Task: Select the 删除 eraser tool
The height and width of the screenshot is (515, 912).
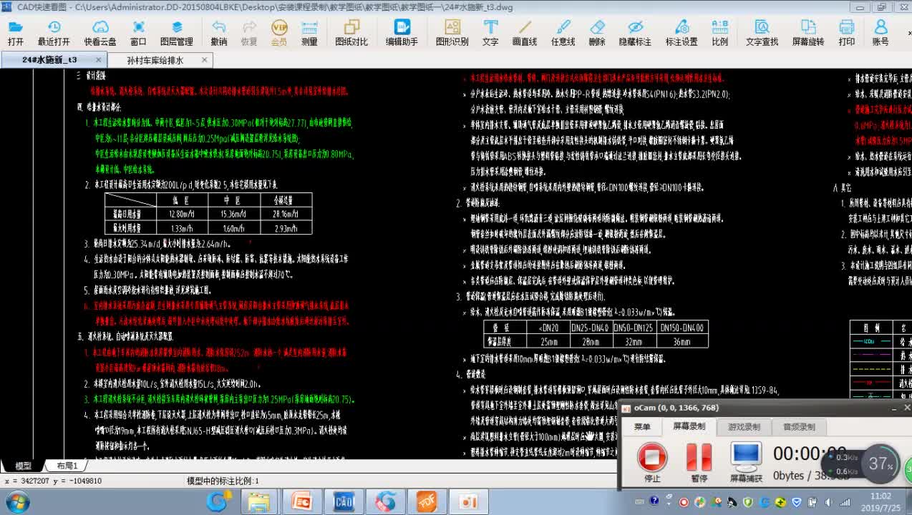Action: [x=597, y=33]
